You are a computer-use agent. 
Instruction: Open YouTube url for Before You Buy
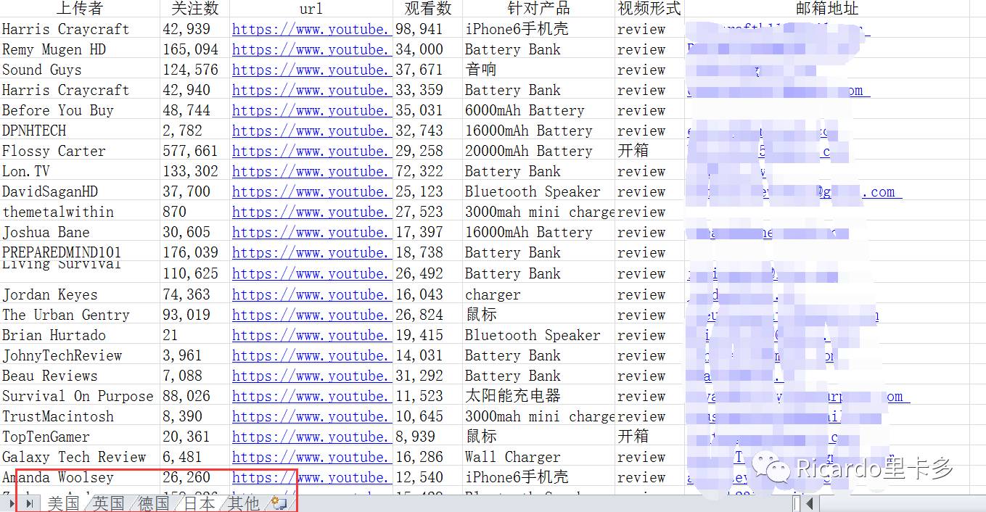312,110
